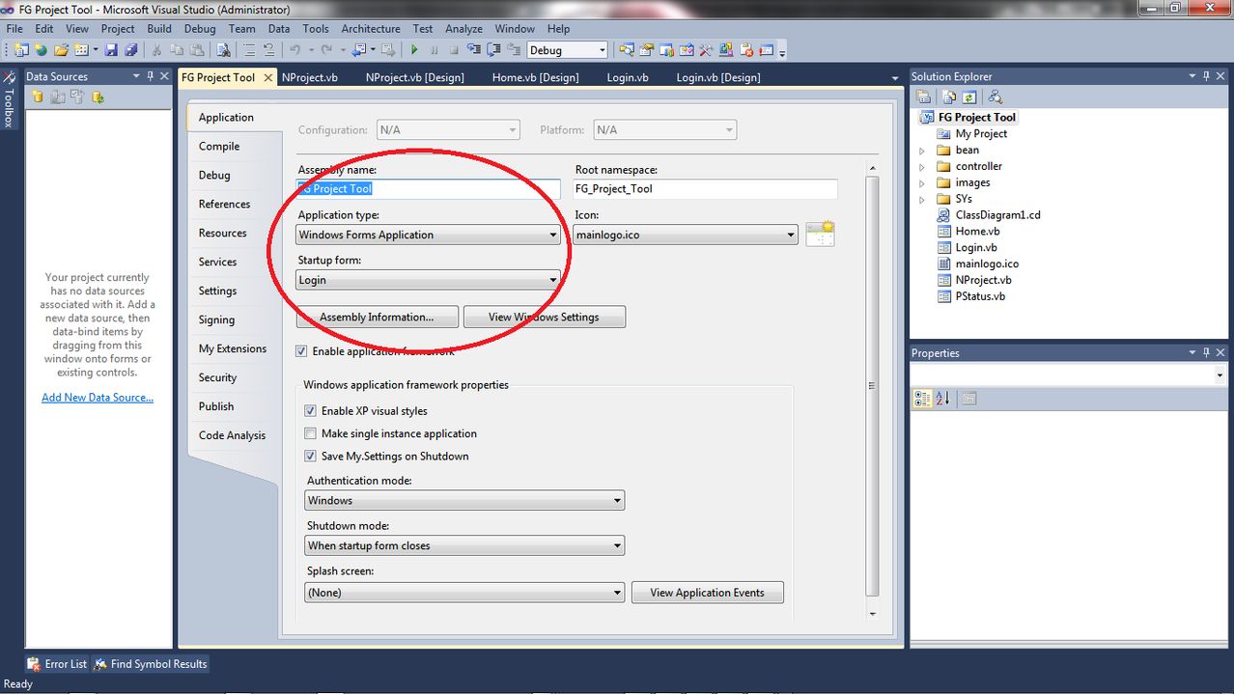
Task: Pin the Solution Explorer panel
Action: [x=1206, y=76]
